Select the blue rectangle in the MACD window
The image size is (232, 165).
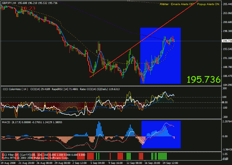click(161, 135)
